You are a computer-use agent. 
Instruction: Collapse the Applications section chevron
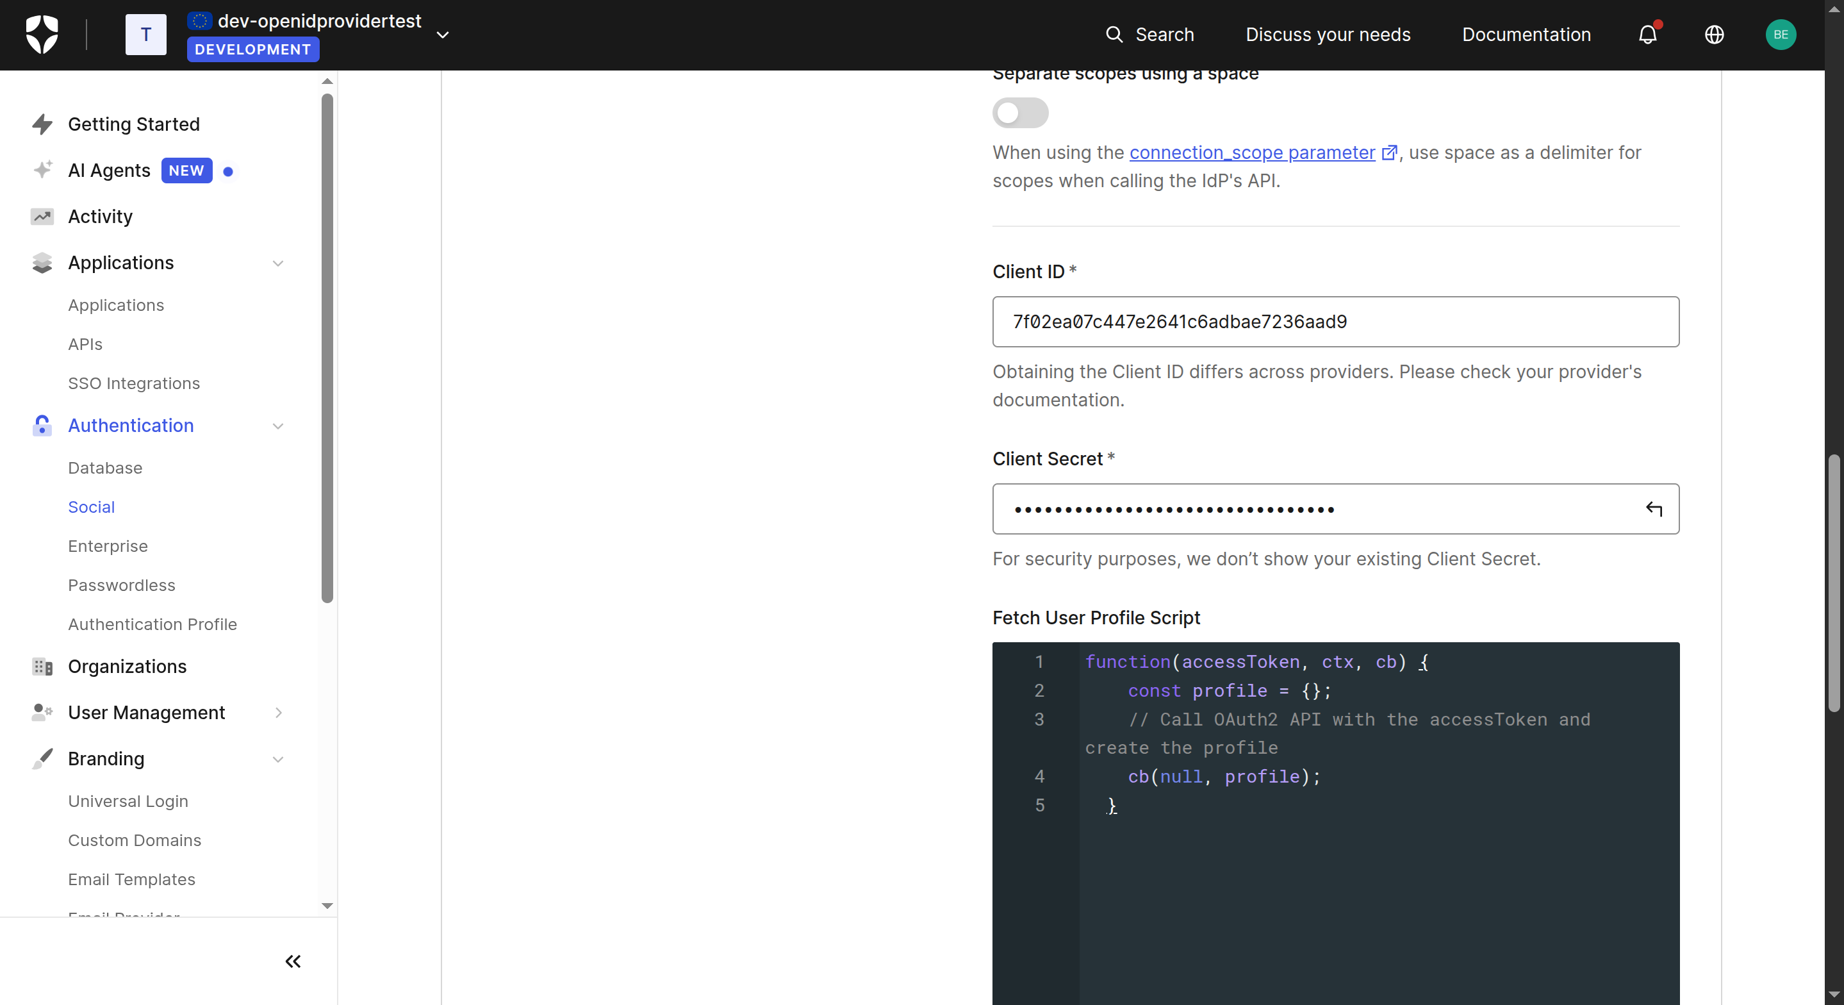coord(277,263)
